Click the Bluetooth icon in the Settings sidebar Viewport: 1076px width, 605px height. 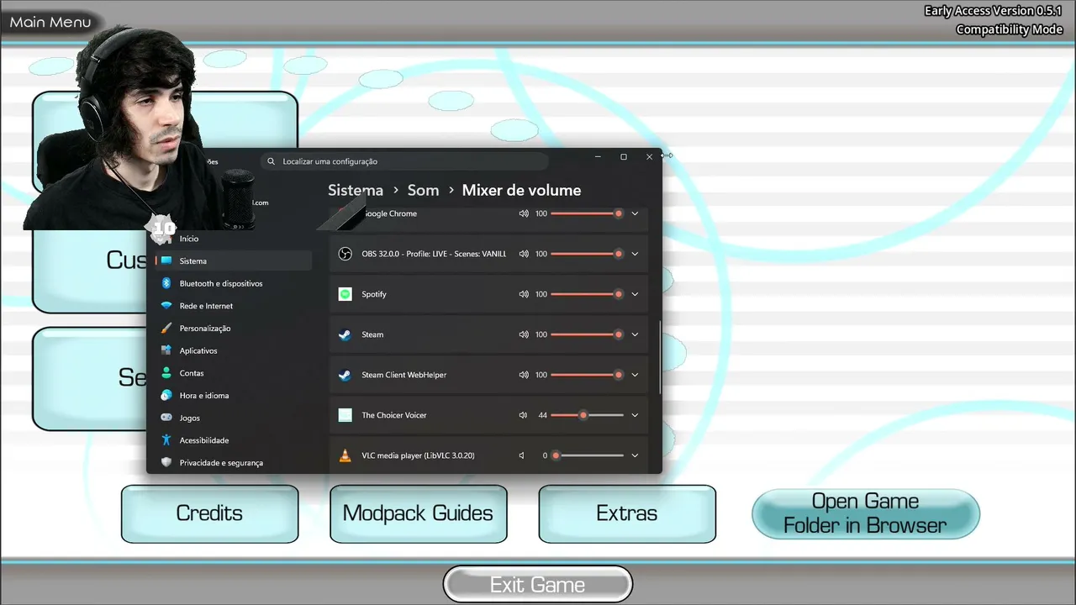point(166,283)
